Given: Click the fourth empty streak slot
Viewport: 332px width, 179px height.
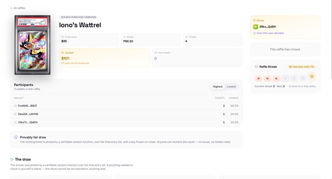Looking at the screenshot, I should pos(285,78).
